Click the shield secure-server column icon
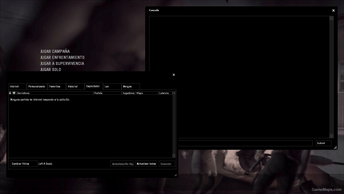This screenshot has height=194, width=344. point(14,93)
